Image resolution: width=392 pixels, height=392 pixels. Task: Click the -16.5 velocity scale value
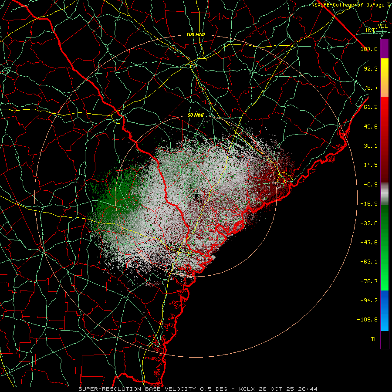click(x=369, y=204)
